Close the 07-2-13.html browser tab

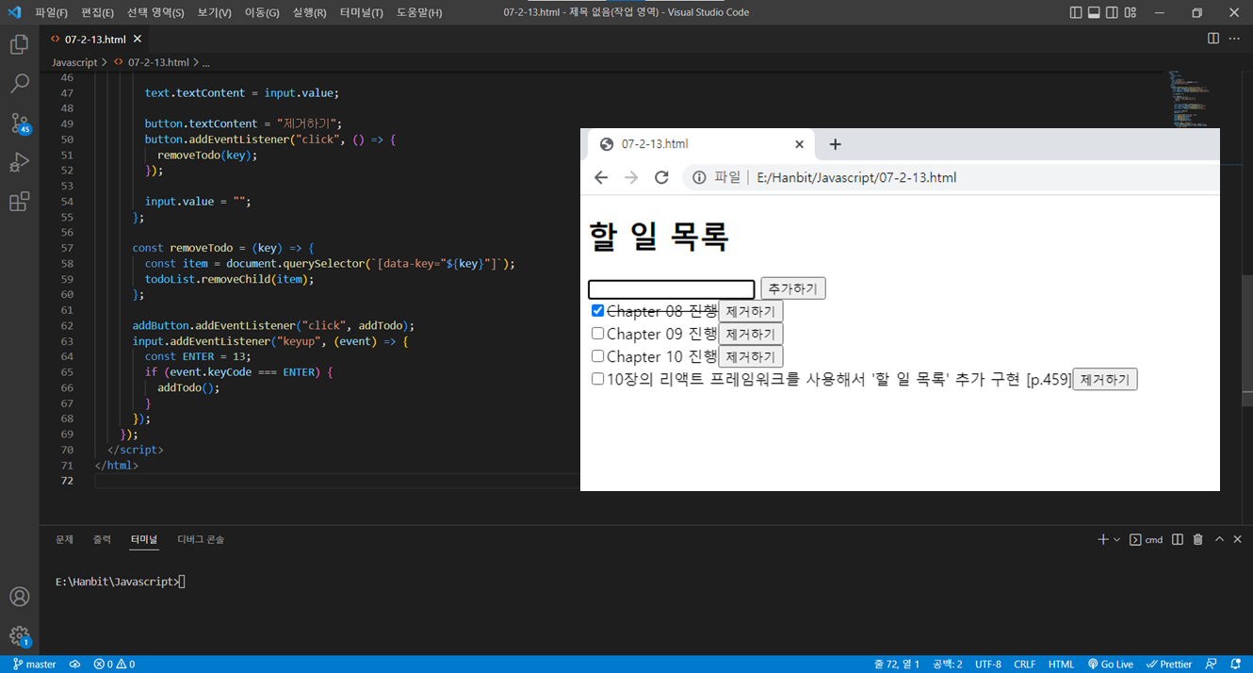[x=799, y=144]
